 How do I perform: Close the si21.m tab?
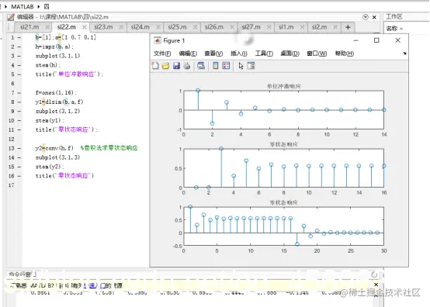click(x=47, y=27)
